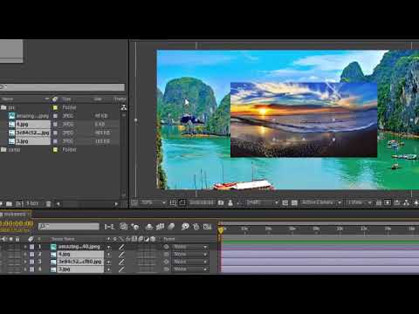Open Timeline button in viewer toolbar

[x=397, y=202]
